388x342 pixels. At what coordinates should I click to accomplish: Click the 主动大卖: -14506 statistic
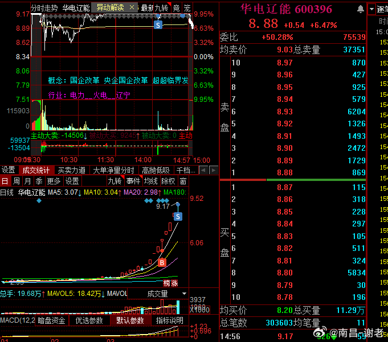click(59, 135)
